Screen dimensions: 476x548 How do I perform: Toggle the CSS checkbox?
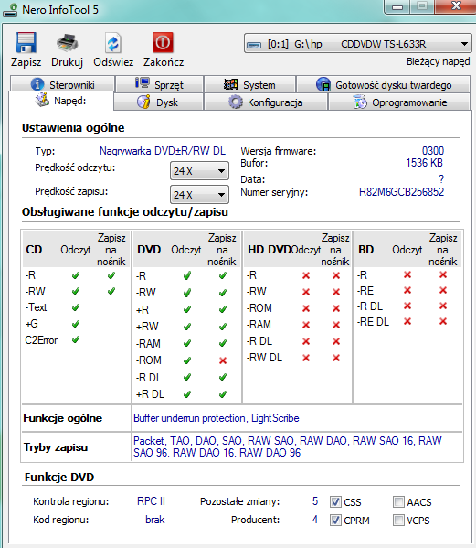click(x=335, y=502)
